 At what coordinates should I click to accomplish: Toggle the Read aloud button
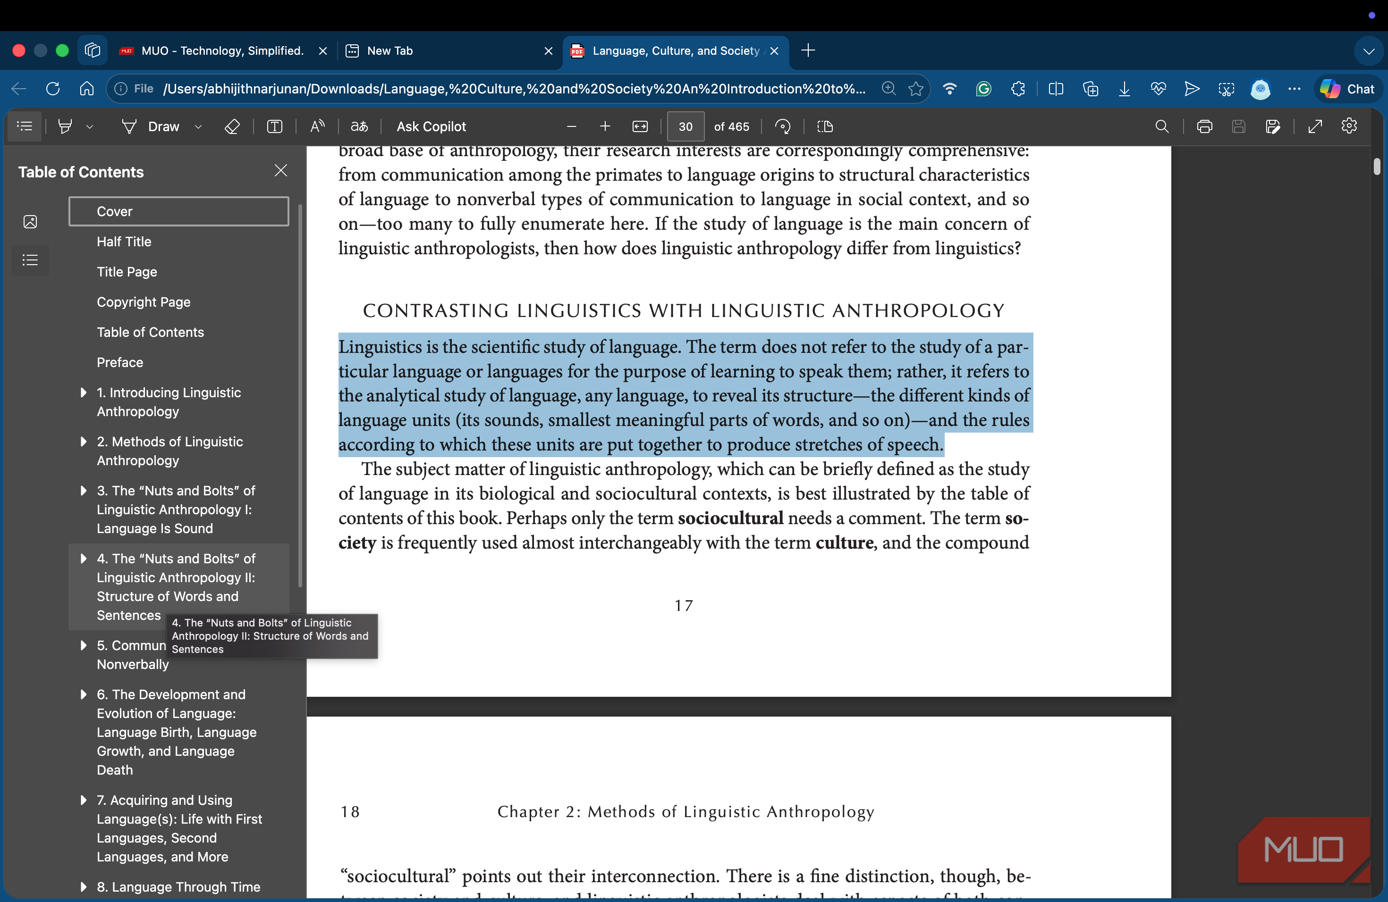point(317,126)
